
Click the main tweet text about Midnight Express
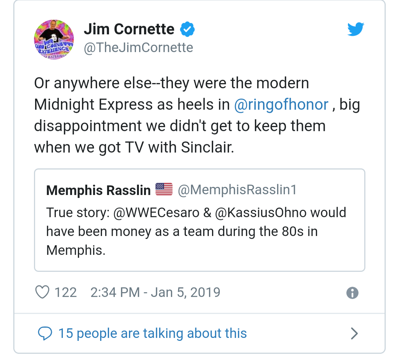click(197, 115)
